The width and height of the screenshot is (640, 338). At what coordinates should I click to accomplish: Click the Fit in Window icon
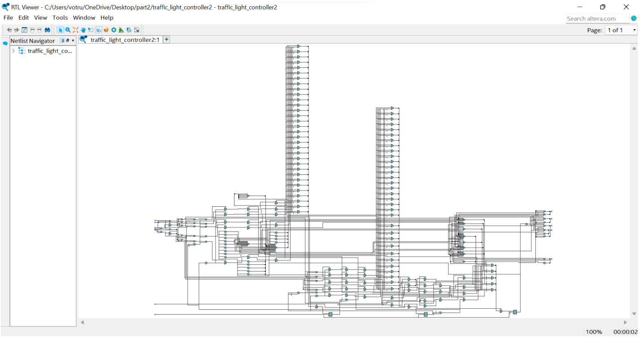[75, 30]
